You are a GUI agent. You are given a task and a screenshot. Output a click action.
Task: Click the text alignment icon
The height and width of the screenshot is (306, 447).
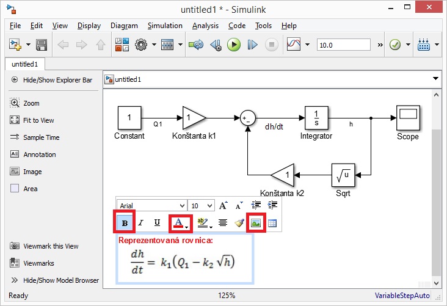tap(223, 223)
